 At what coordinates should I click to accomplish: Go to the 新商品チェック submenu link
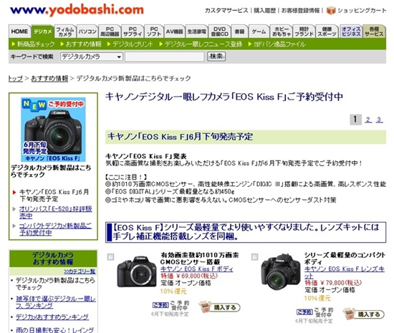(x=36, y=44)
